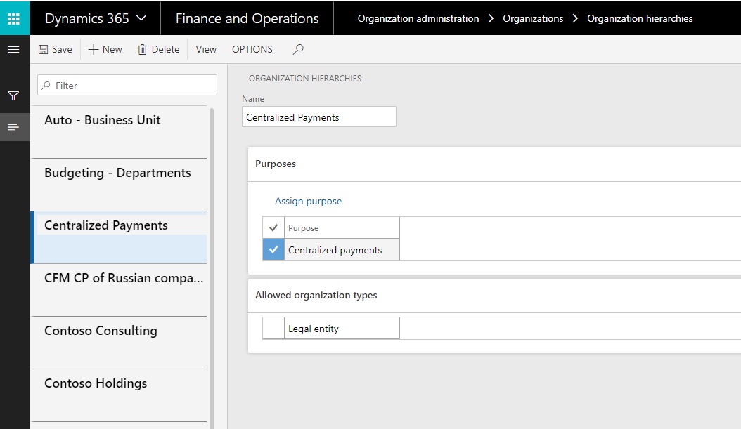
Task: Toggle the Centralized payments row checkbox
Action: tap(273, 250)
